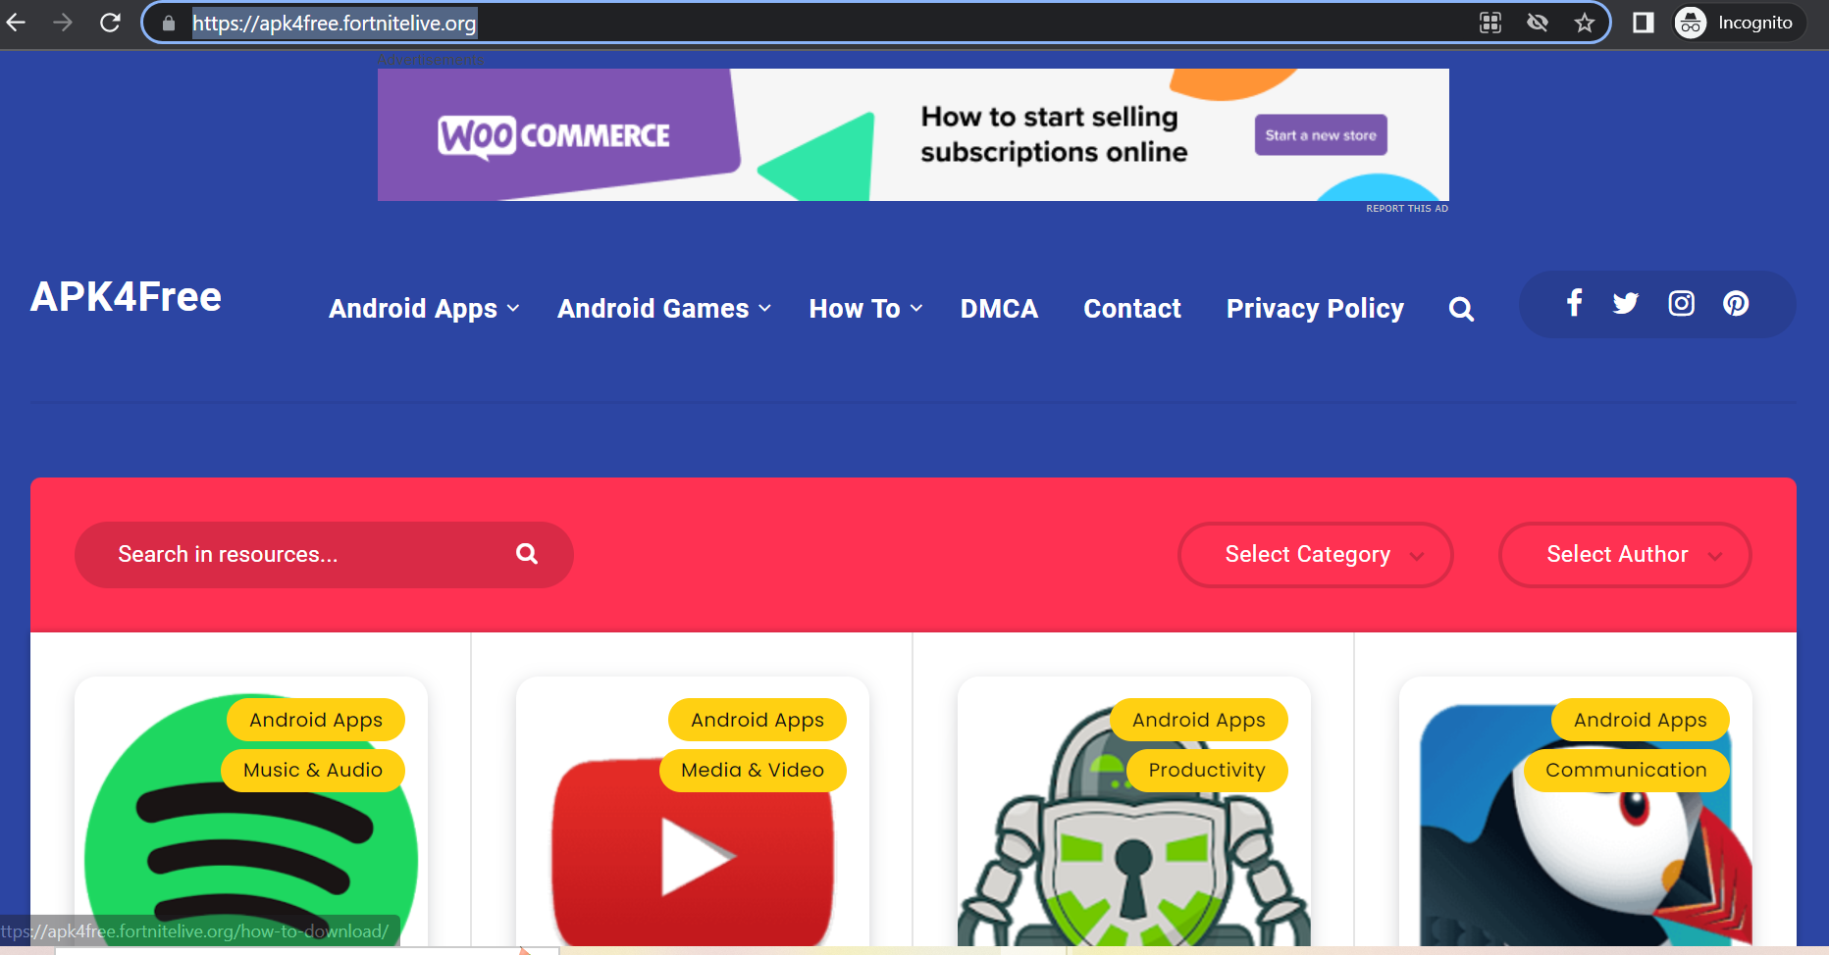Open the DMCA menu item
Screen dimensions: 1829x955
[999, 309]
